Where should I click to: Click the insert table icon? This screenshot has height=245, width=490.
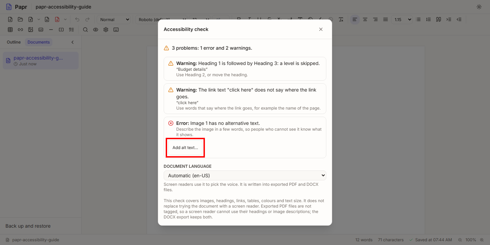pos(10,30)
